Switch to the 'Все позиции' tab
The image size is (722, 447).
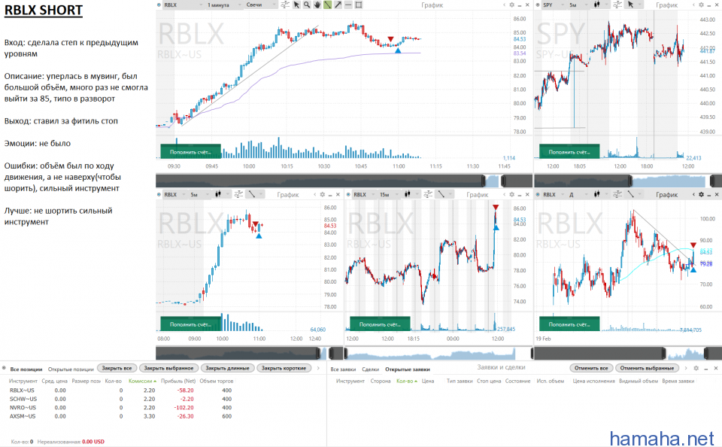[x=26, y=369]
